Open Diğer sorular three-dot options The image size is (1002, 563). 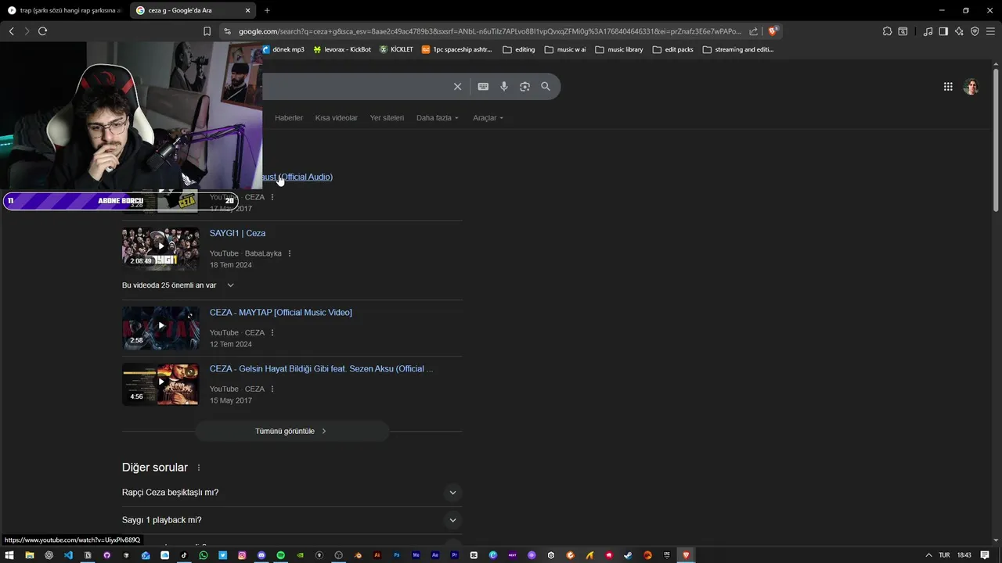[x=199, y=468]
